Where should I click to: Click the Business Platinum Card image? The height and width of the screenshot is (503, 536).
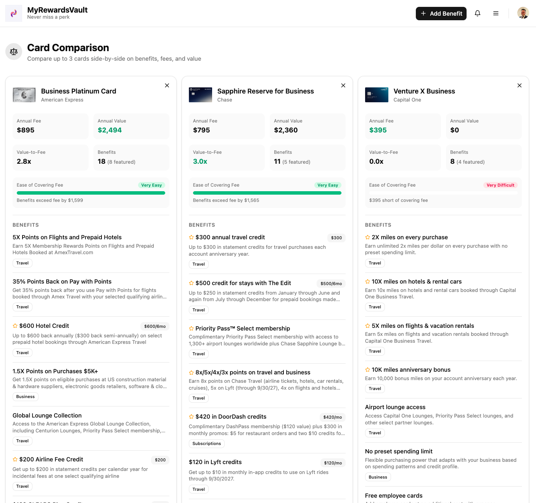click(24, 95)
